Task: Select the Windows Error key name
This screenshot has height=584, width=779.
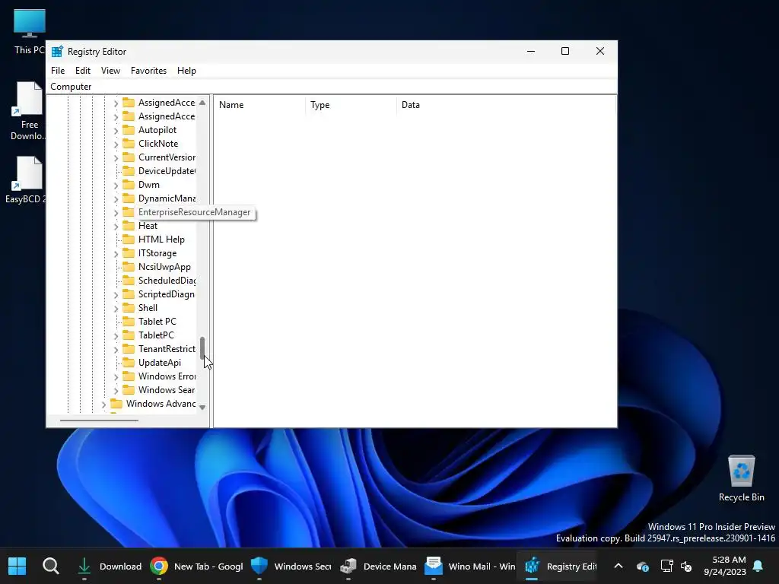Action: (167, 376)
